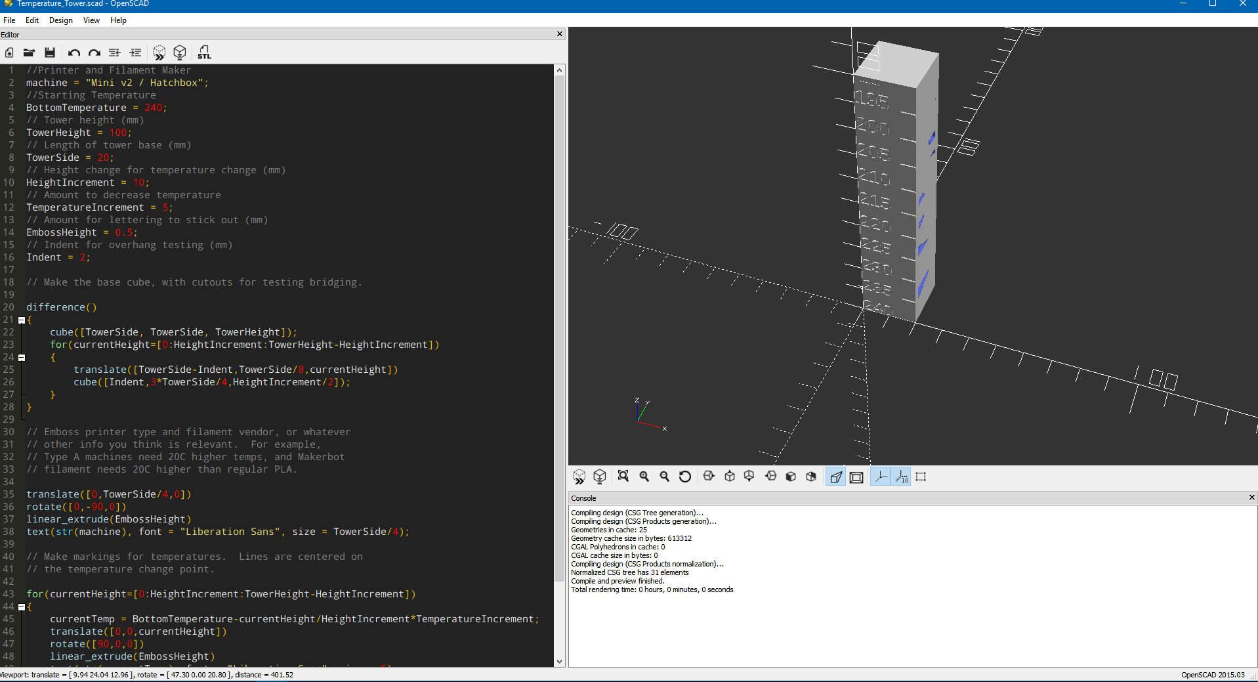Click the OpenSCAD 2015.03 version label
Screen dimensions: 1258x682
point(1213,675)
